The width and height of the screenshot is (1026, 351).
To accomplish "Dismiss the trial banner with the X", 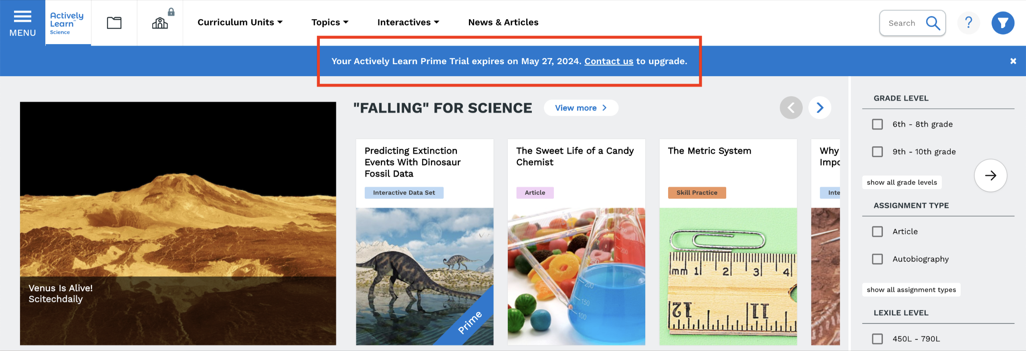I will coord(1013,61).
